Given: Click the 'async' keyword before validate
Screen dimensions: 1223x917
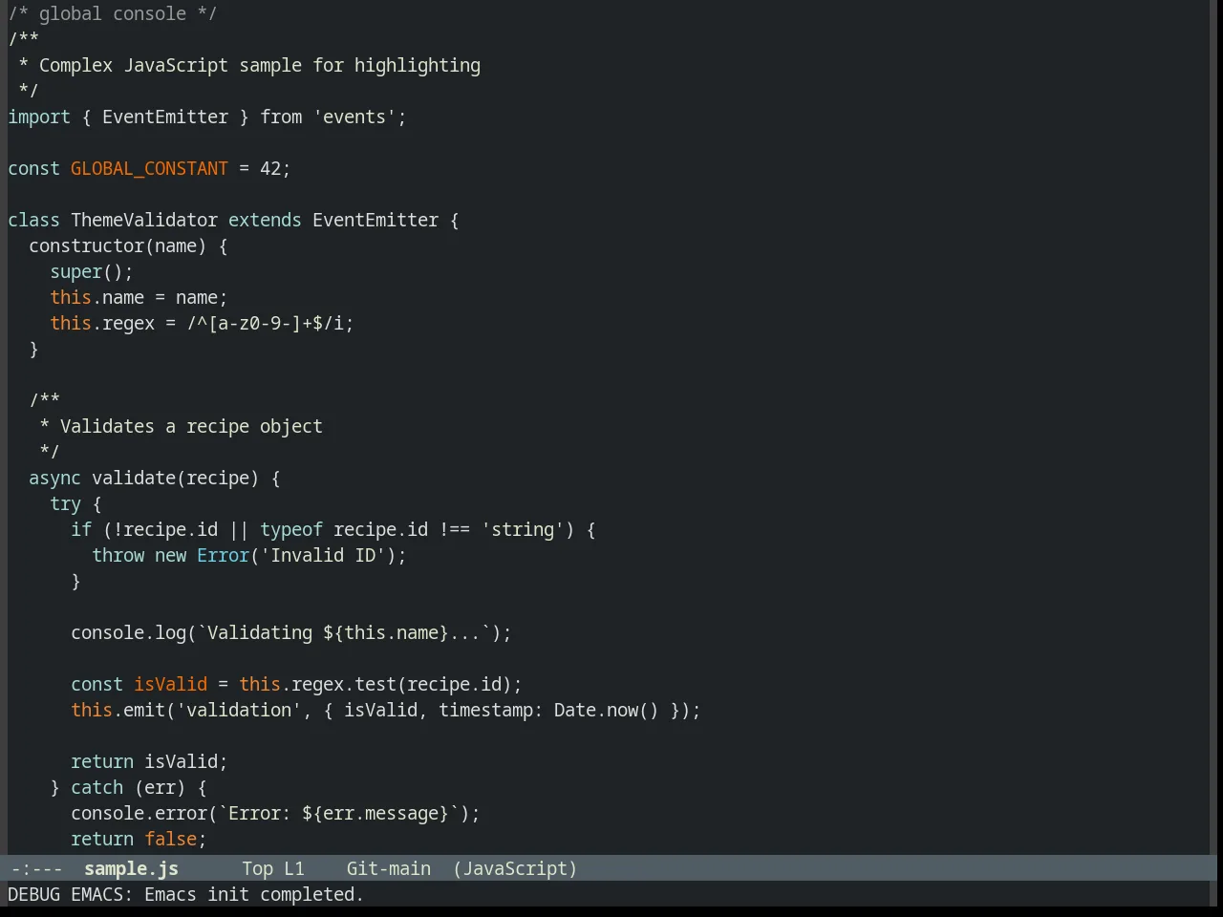Looking at the screenshot, I should click(x=54, y=478).
